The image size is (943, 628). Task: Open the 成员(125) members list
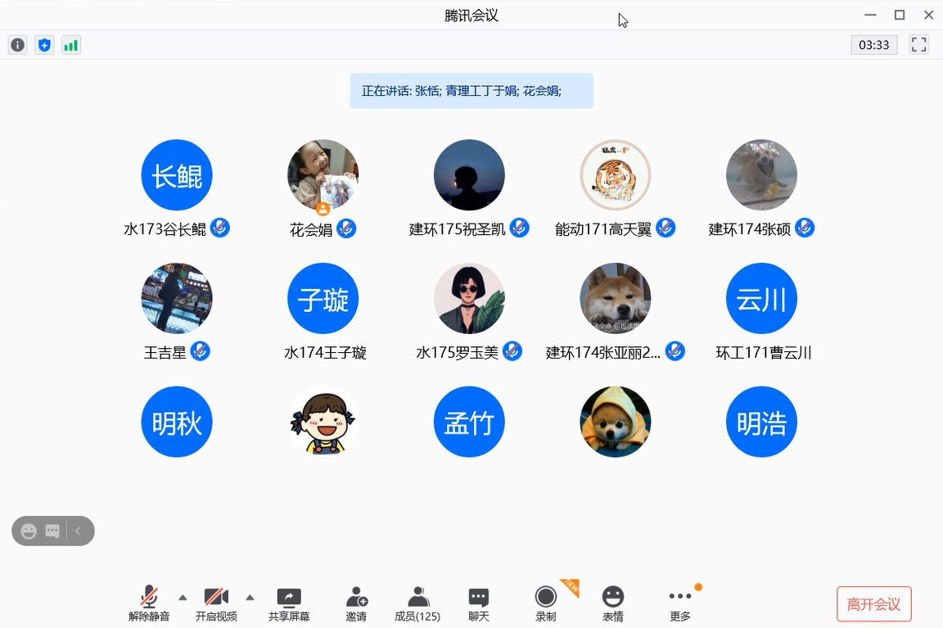[x=417, y=603]
